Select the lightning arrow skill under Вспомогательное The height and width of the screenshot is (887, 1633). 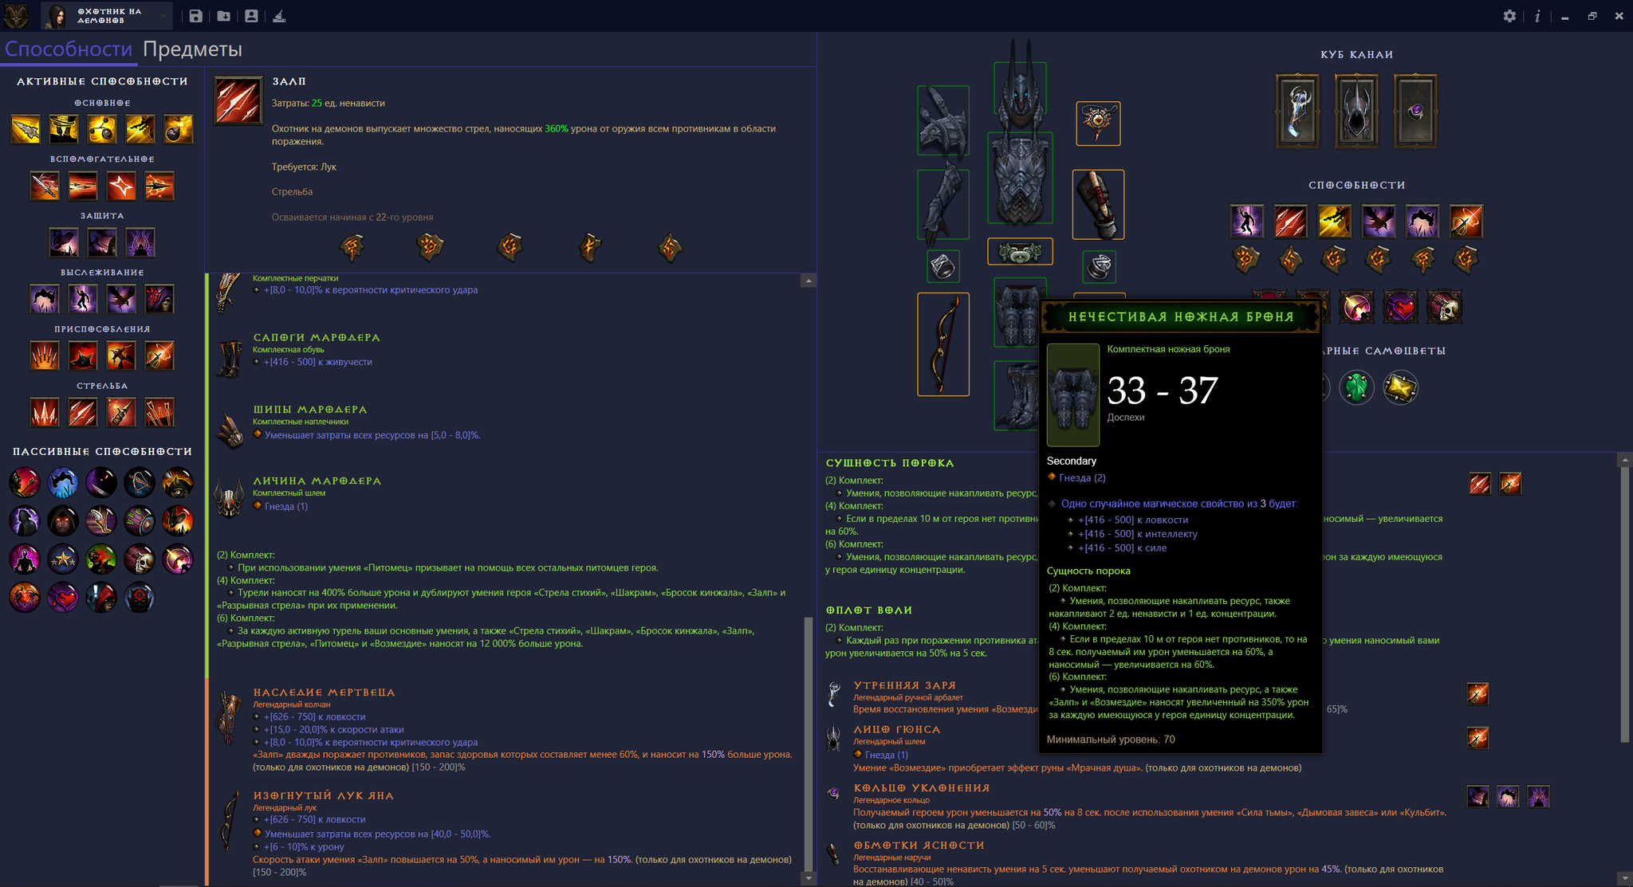159,186
